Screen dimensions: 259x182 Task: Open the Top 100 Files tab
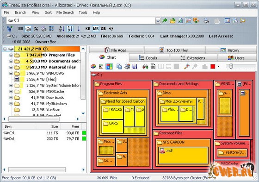coord(175,50)
